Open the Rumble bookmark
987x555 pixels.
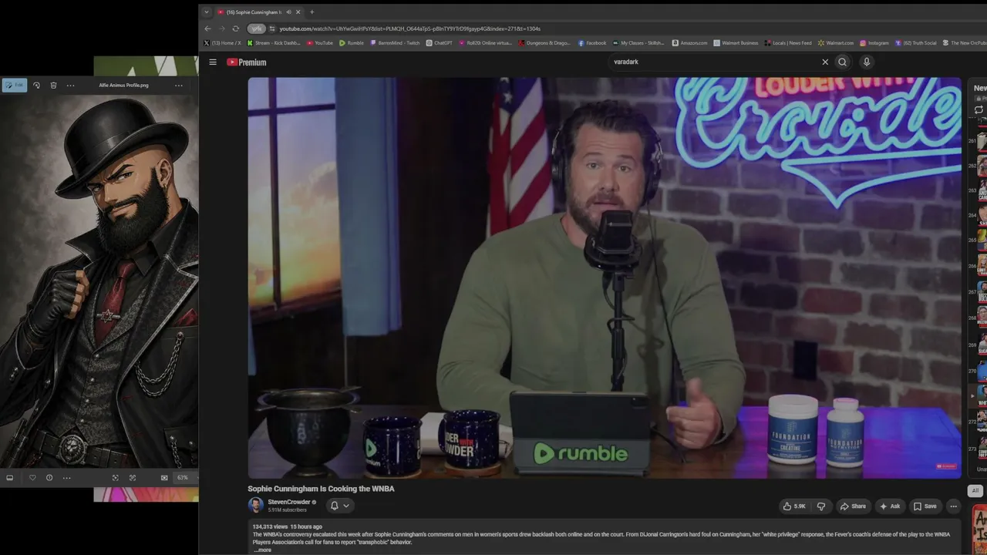point(352,43)
